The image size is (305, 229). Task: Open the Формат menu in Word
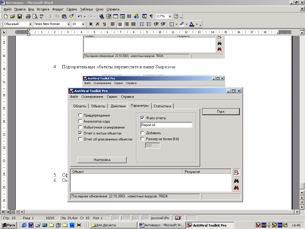point(58,9)
